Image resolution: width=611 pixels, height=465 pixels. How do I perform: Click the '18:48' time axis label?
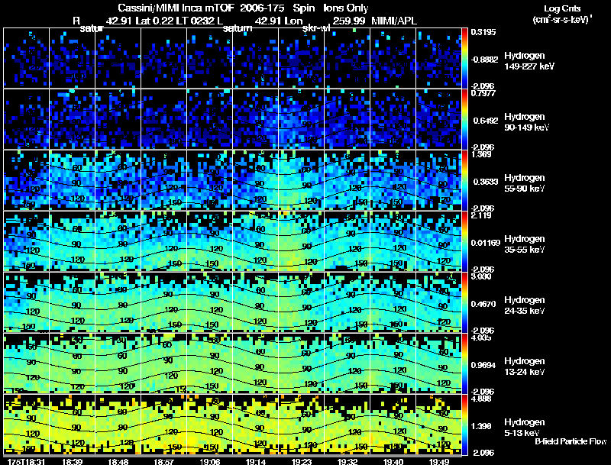pyautogui.click(x=118, y=461)
